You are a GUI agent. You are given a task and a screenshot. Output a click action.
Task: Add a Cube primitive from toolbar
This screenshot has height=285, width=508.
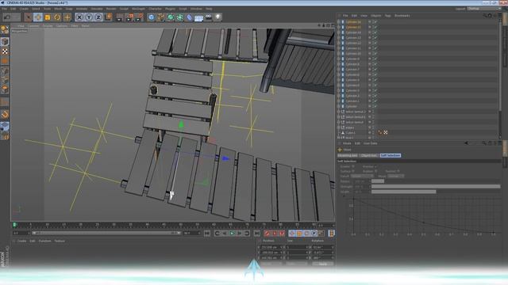pos(151,17)
